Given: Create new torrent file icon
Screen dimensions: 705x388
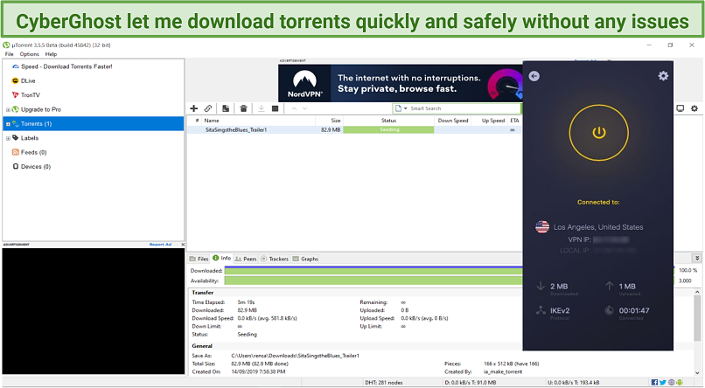Looking at the screenshot, I should [226, 108].
